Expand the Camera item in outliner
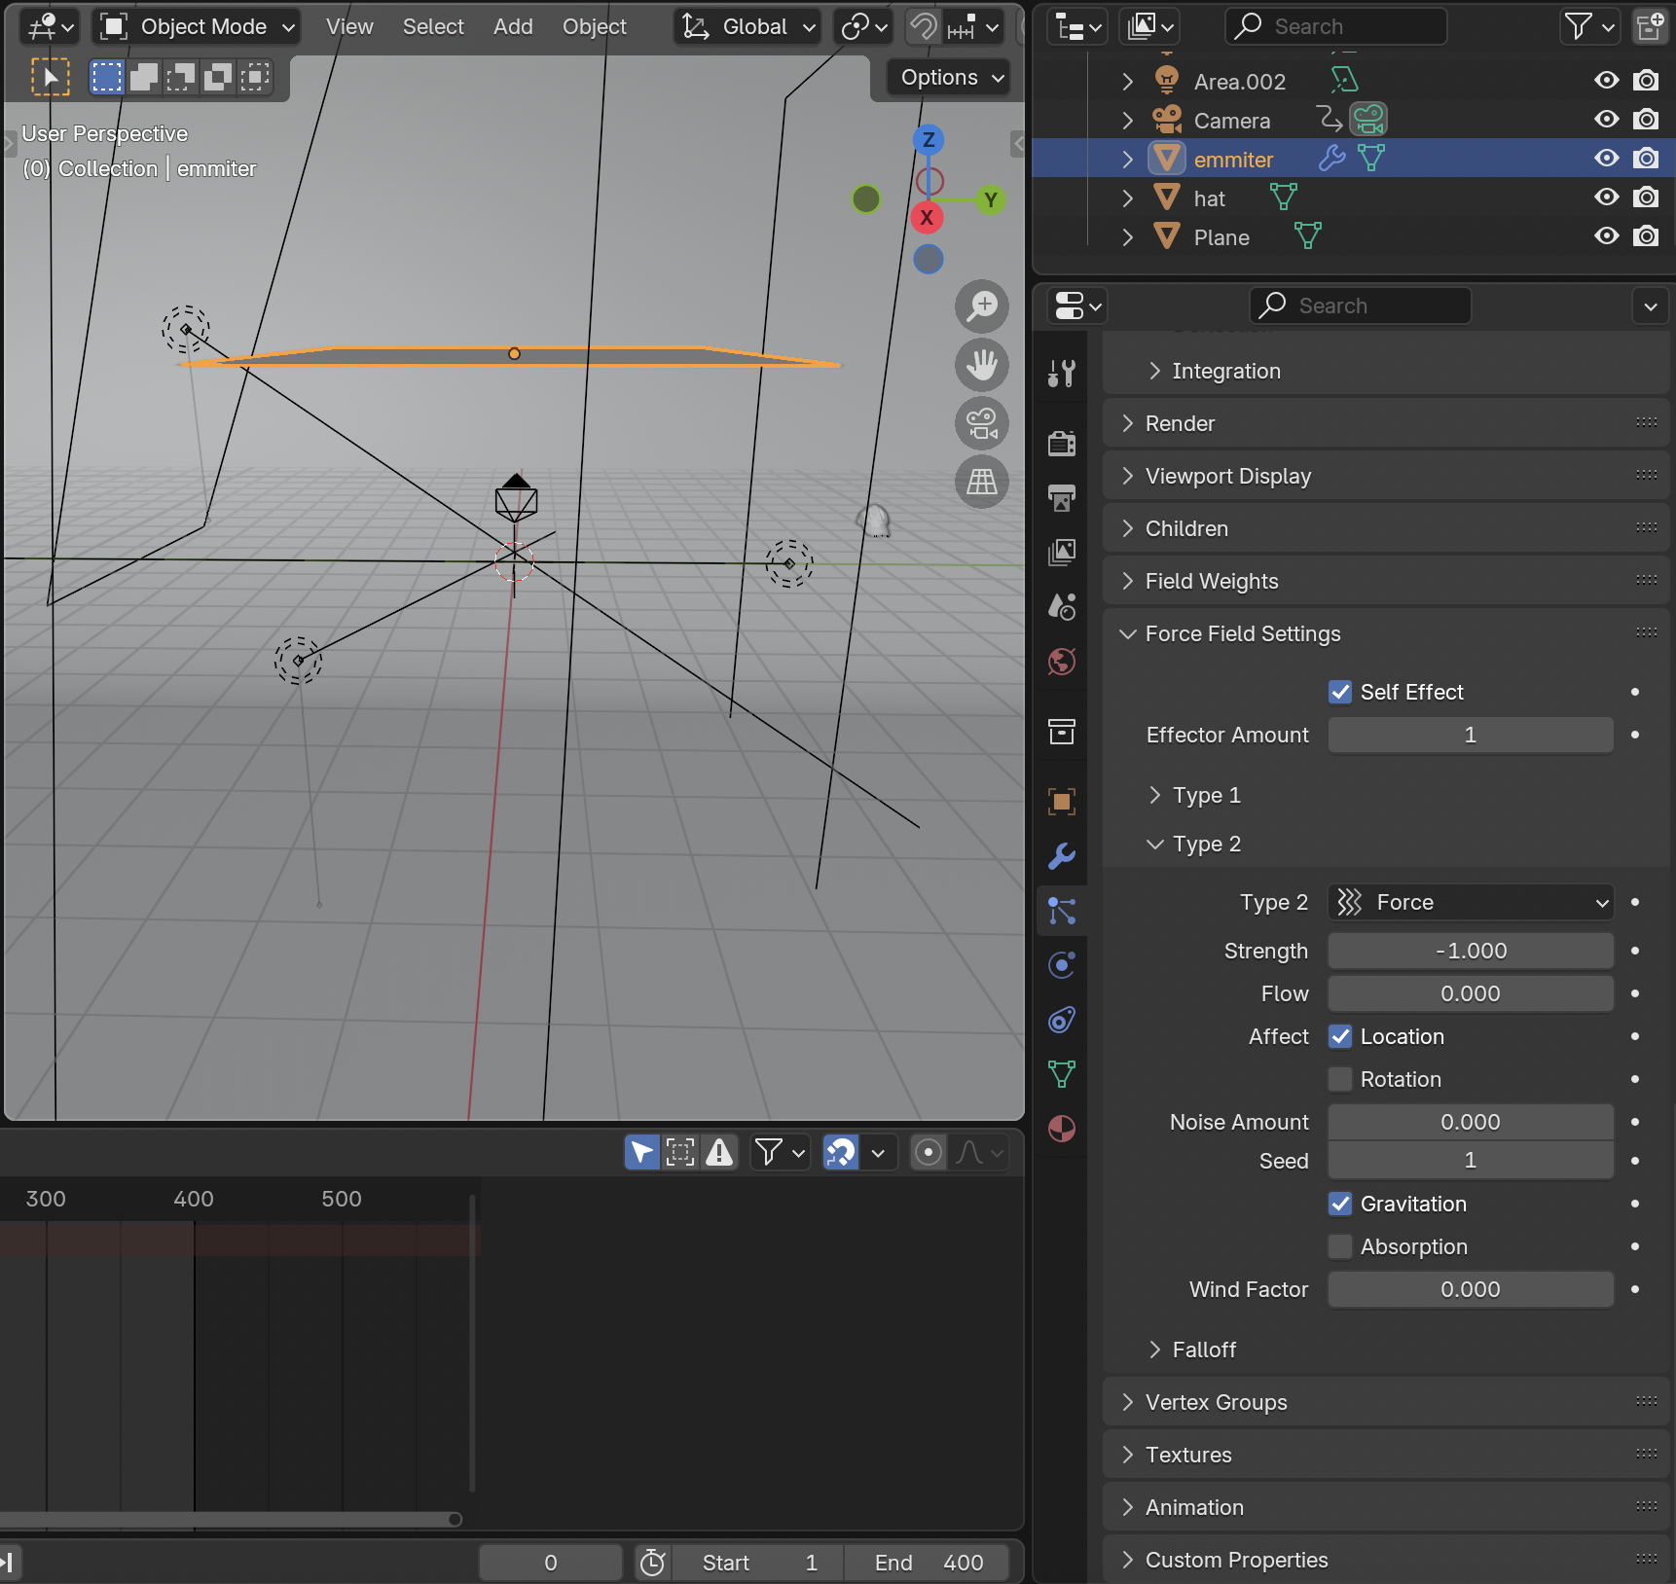Viewport: 1676px width, 1584px height. [x=1128, y=121]
